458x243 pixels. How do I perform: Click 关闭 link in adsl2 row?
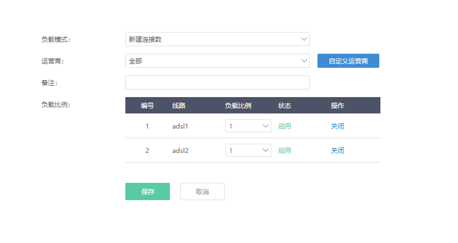tap(338, 151)
